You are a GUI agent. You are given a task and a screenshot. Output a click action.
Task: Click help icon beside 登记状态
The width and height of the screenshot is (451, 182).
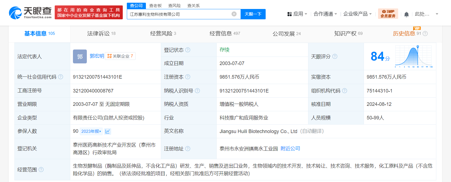(188, 50)
